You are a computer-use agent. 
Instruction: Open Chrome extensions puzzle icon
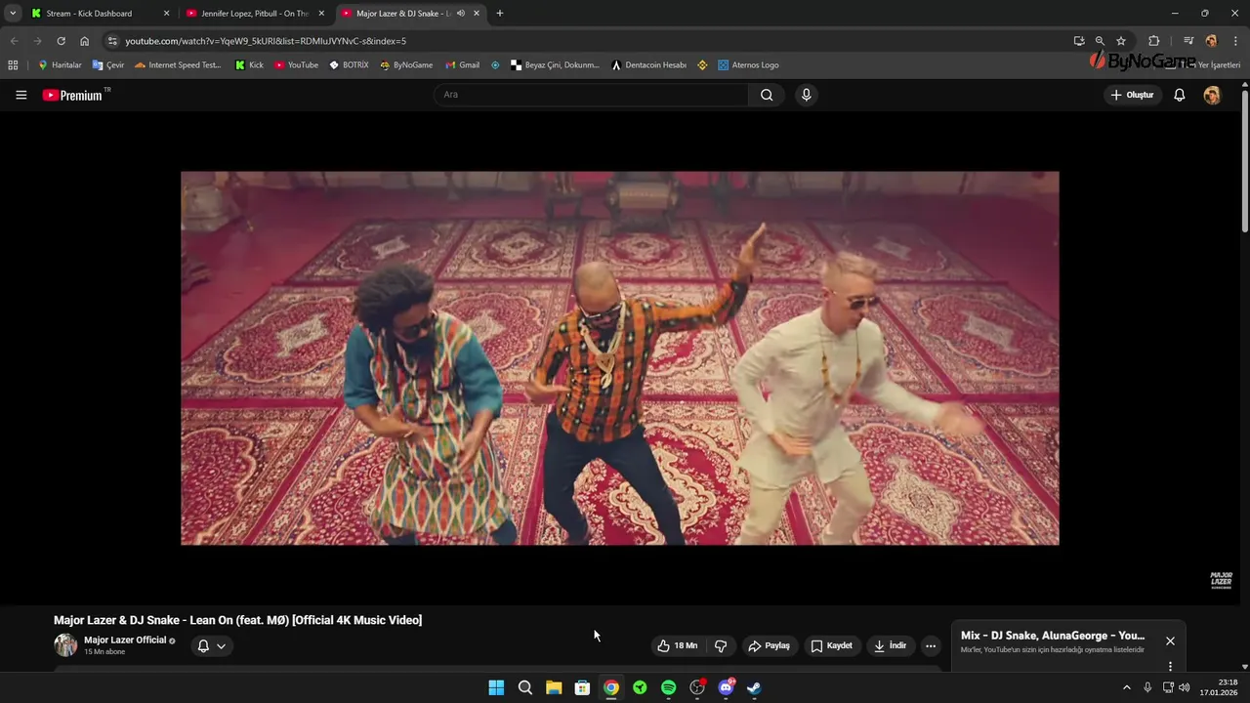point(1154,41)
